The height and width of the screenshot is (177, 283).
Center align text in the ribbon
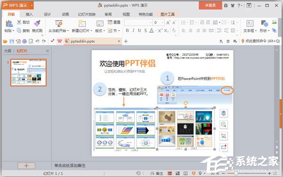(191, 31)
